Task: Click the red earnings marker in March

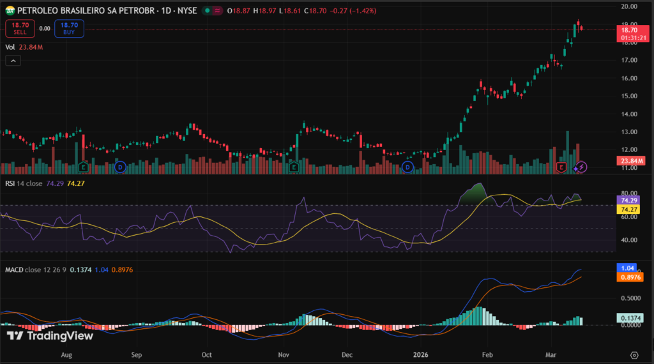Action: [562, 167]
